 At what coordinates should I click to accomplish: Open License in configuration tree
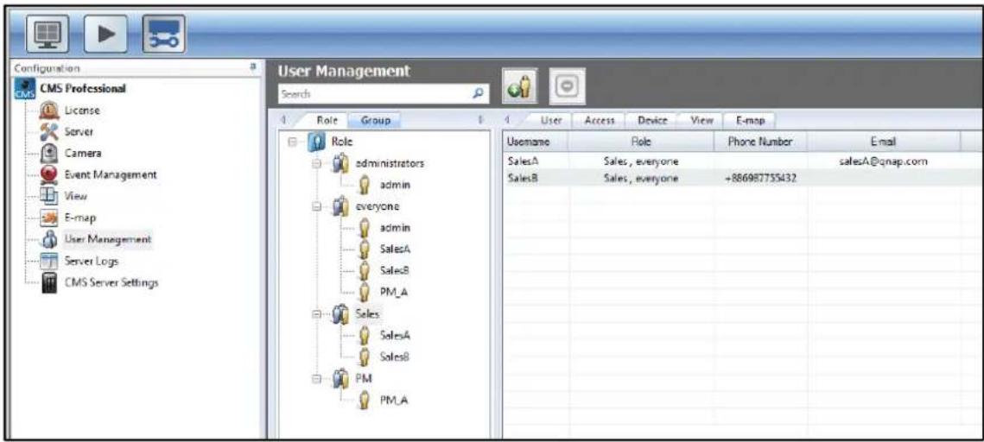coord(81,111)
